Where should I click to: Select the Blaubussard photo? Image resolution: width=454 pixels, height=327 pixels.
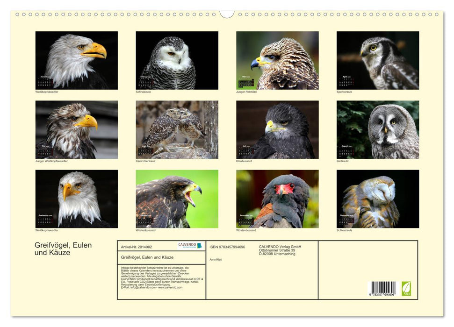pyautogui.click(x=277, y=129)
